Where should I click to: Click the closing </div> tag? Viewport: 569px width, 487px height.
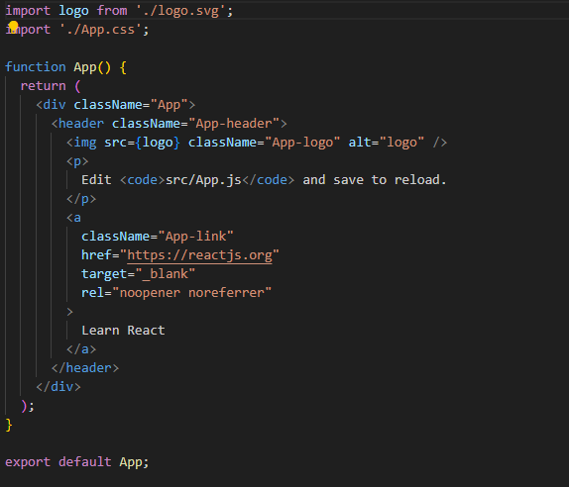58,387
